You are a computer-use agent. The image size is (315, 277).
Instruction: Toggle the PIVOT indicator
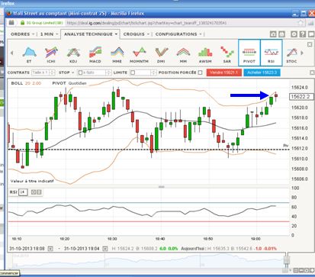[249, 53]
